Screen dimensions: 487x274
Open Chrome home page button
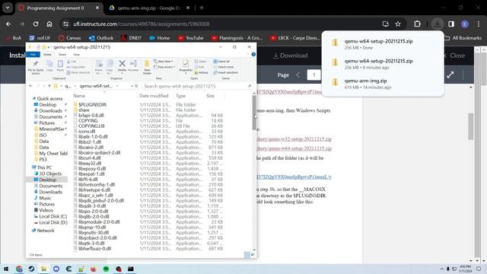49,24
